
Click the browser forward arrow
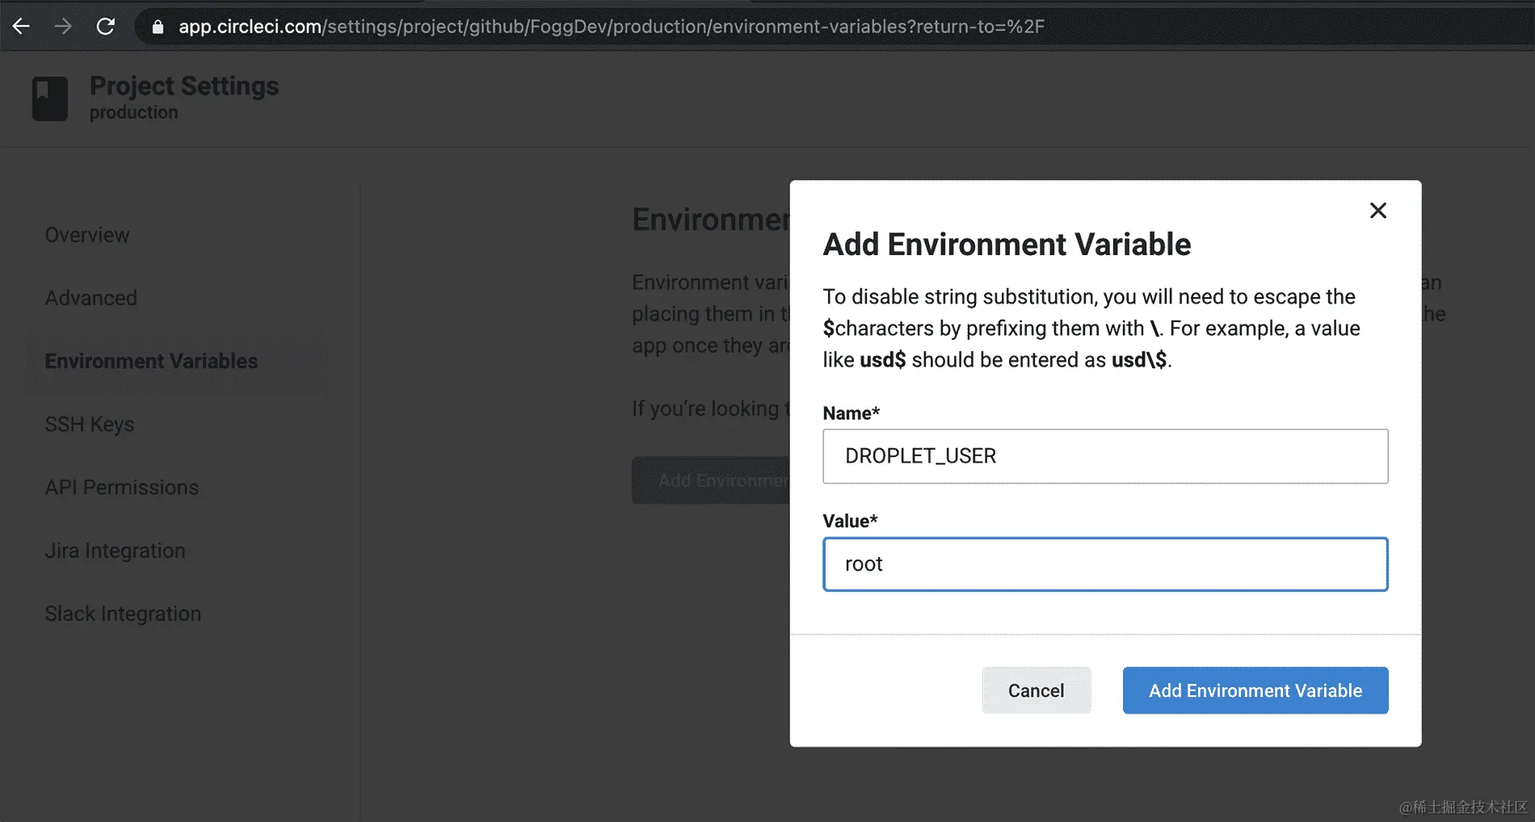pos(63,27)
